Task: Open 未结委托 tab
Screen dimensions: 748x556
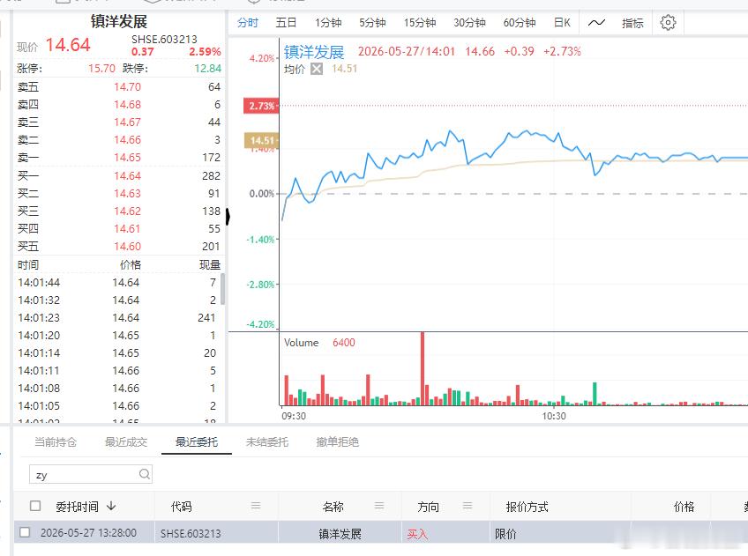Action: [267, 442]
